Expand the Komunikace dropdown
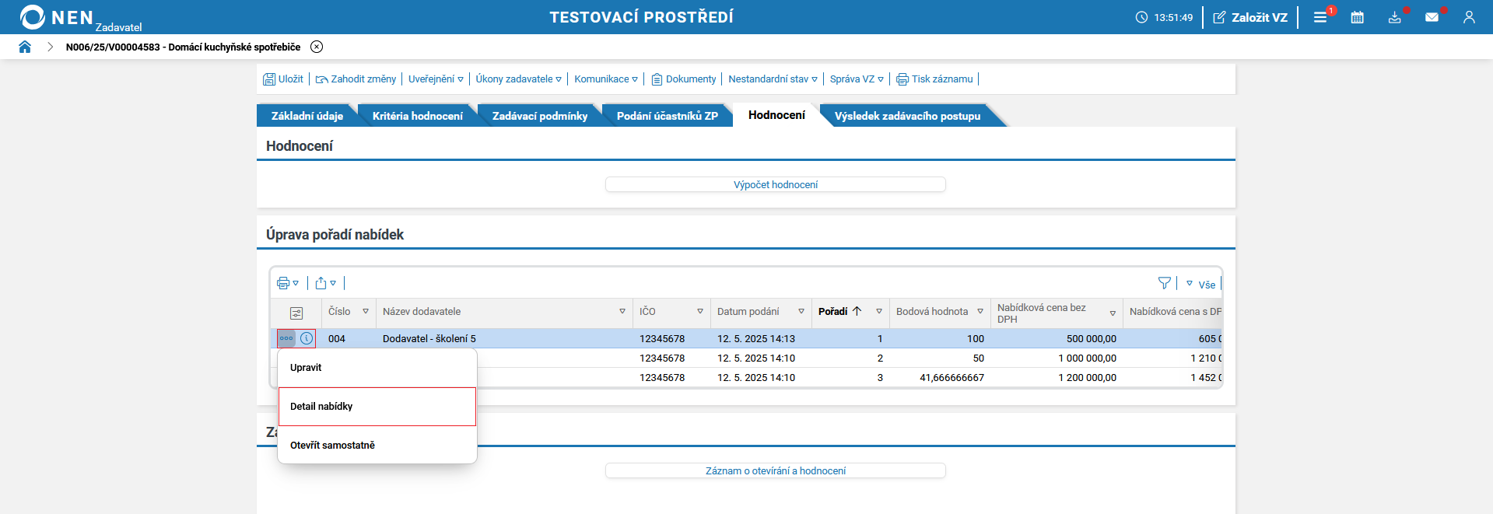Image resolution: width=1493 pixels, height=514 pixels. coord(606,79)
